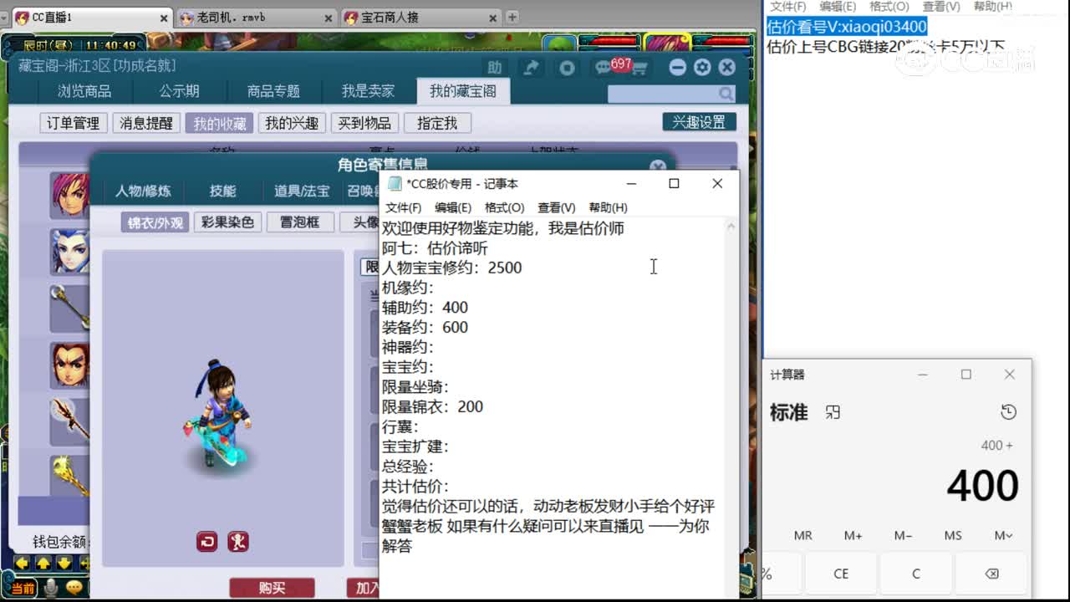Open the 浏览商品 tab in Cangbaoge

pyautogui.click(x=84, y=92)
